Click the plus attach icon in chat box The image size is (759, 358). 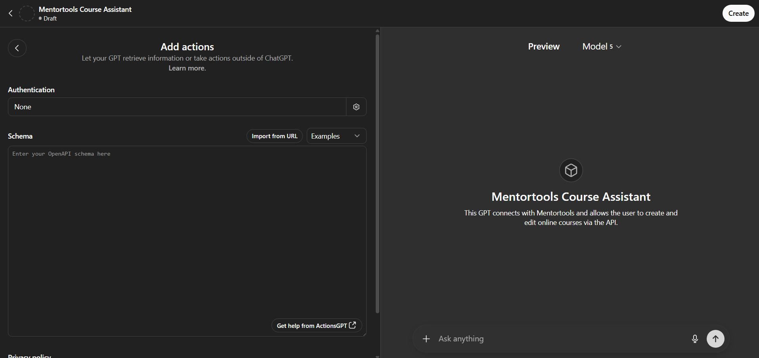pos(426,339)
